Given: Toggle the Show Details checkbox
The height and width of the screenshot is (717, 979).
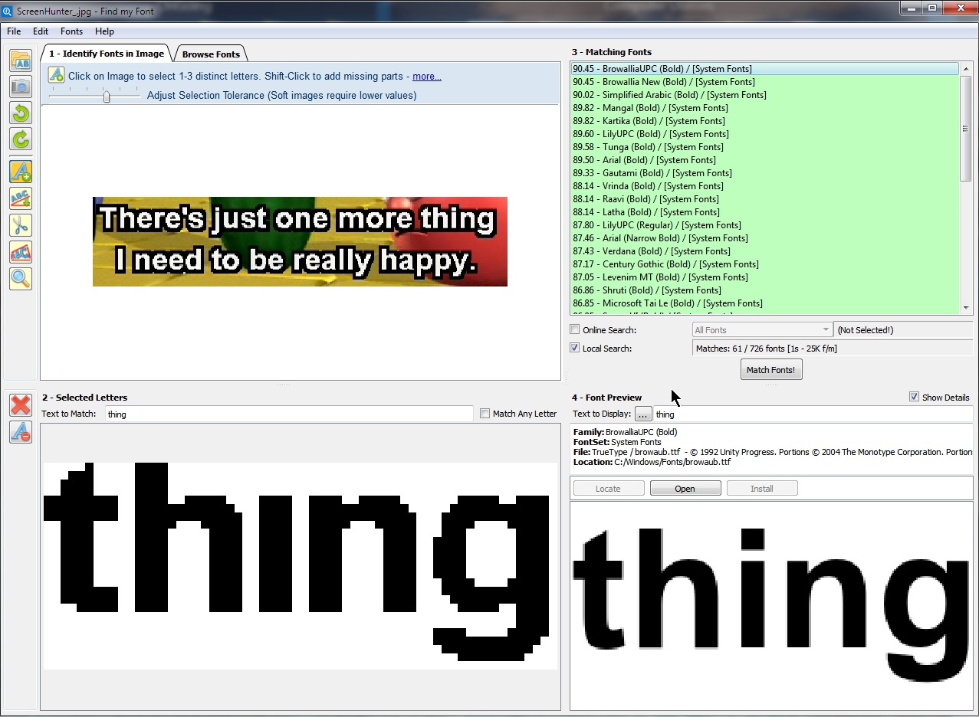Looking at the screenshot, I should point(914,397).
